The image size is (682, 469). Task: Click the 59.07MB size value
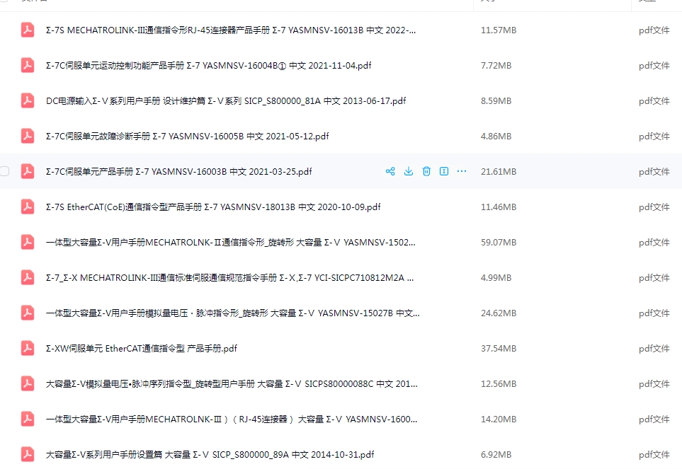pos(499,243)
